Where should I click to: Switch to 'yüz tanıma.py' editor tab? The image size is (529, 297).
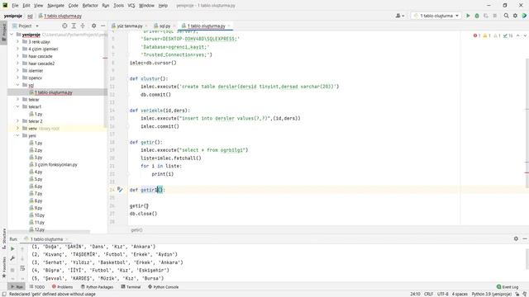130,26
